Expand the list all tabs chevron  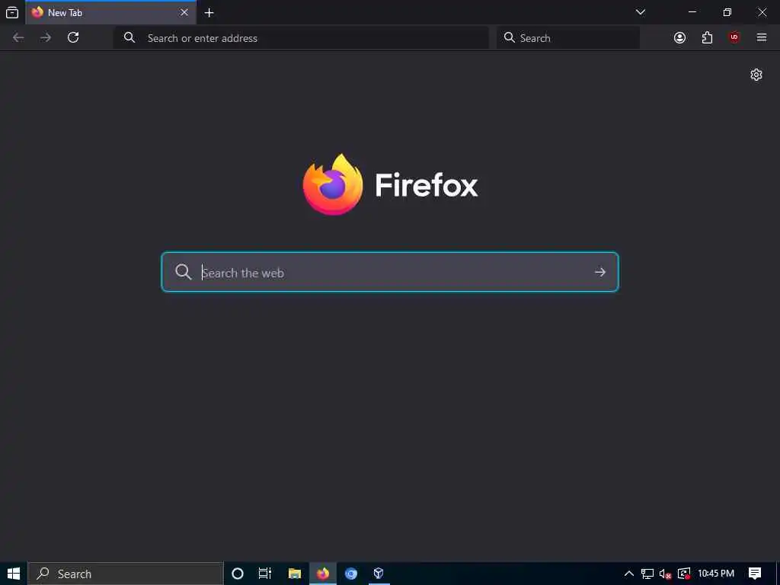tap(641, 12)
